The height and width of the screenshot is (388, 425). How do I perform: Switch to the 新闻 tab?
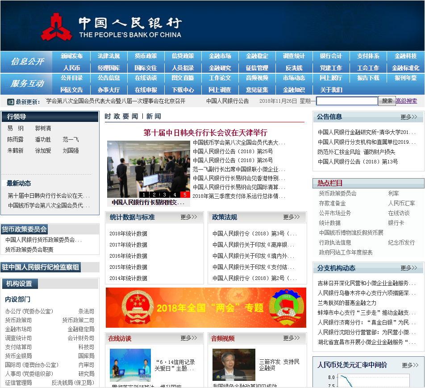154,117
